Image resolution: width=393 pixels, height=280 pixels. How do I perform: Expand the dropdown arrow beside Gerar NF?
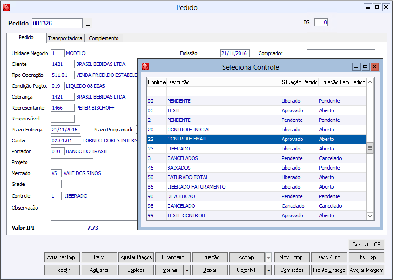[269, 270]
